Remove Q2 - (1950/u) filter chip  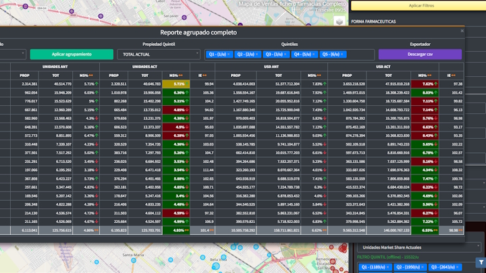pyautogui.click(x=421, y=267)
